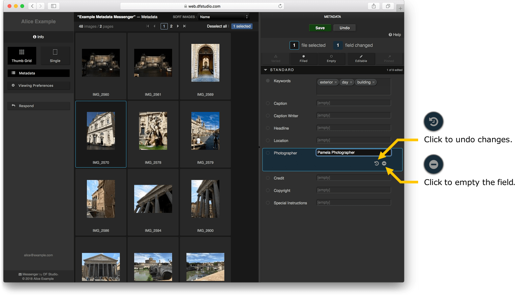
Task: Filter by Filled fields
Action: (303, 59)
